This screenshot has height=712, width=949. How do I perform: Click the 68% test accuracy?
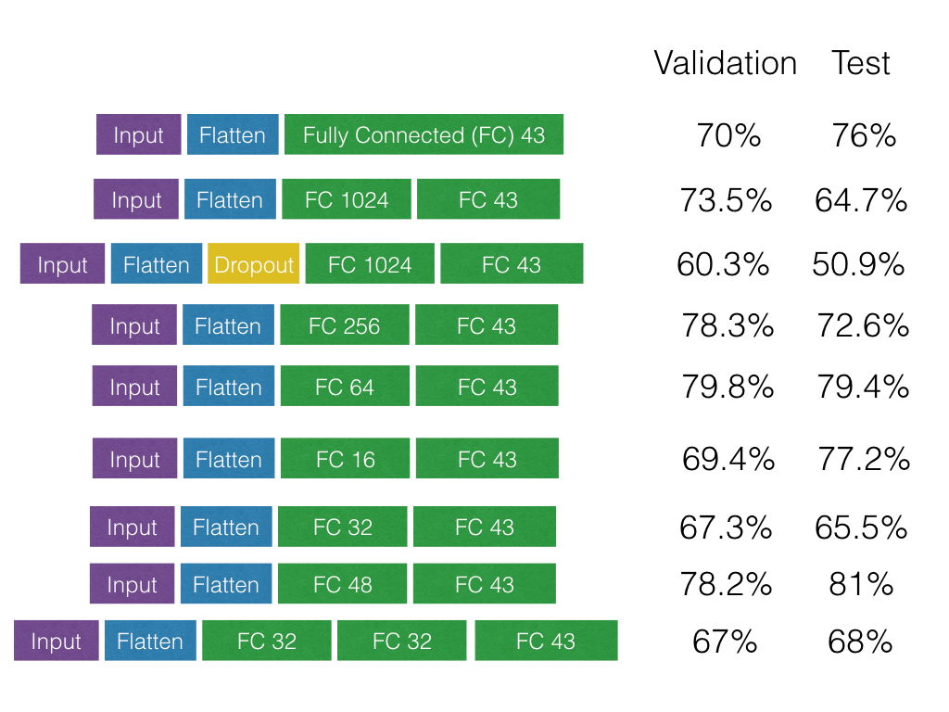[x=861, y=642]
